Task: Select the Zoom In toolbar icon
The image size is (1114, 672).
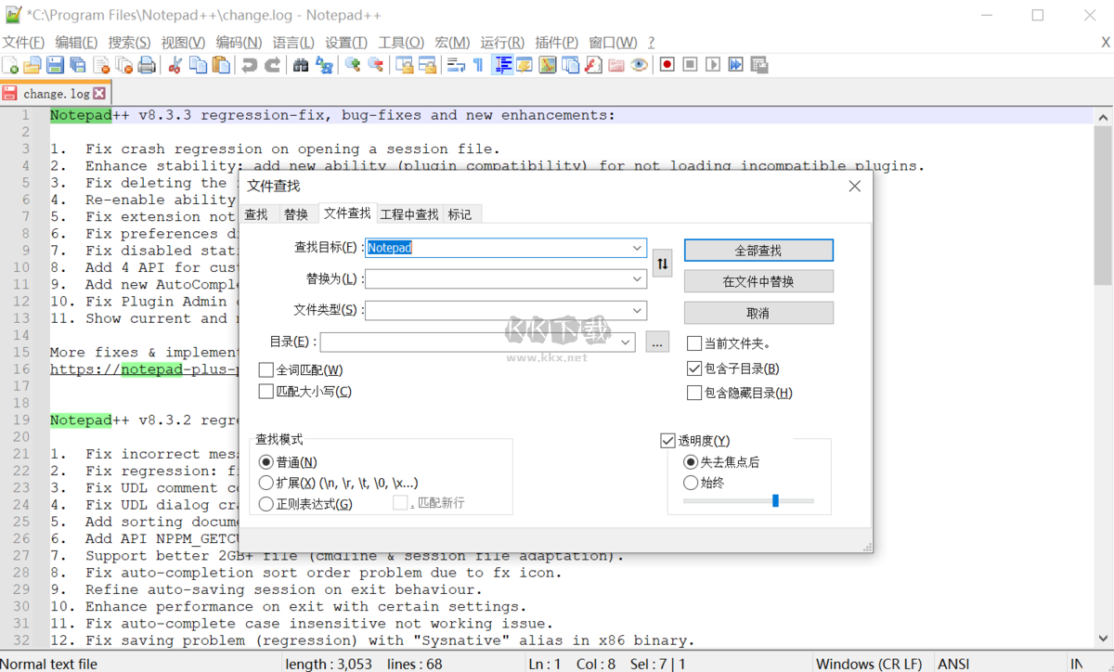Action: click(x=352, y=64)
